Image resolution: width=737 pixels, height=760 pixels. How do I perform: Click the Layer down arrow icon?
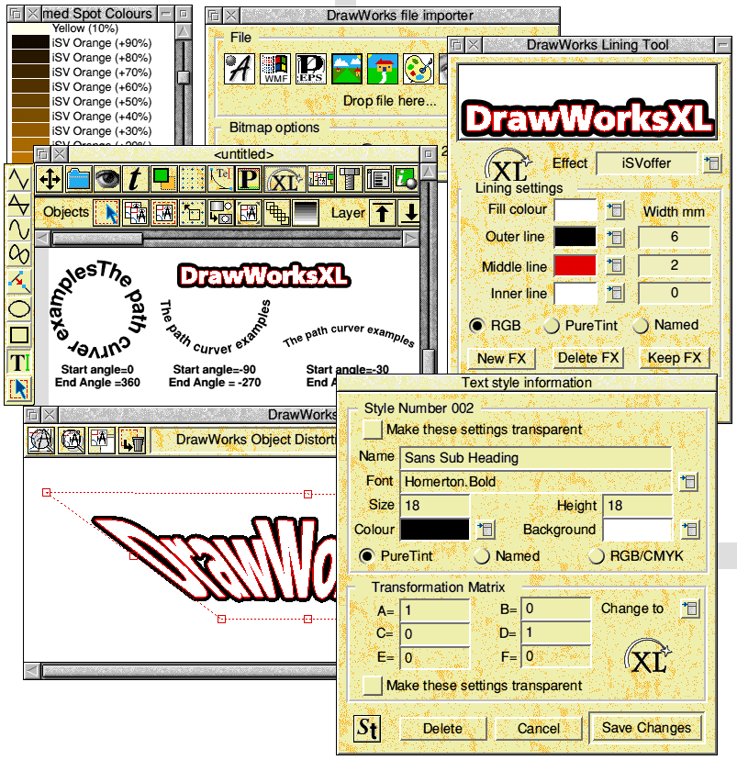[409, 213]
